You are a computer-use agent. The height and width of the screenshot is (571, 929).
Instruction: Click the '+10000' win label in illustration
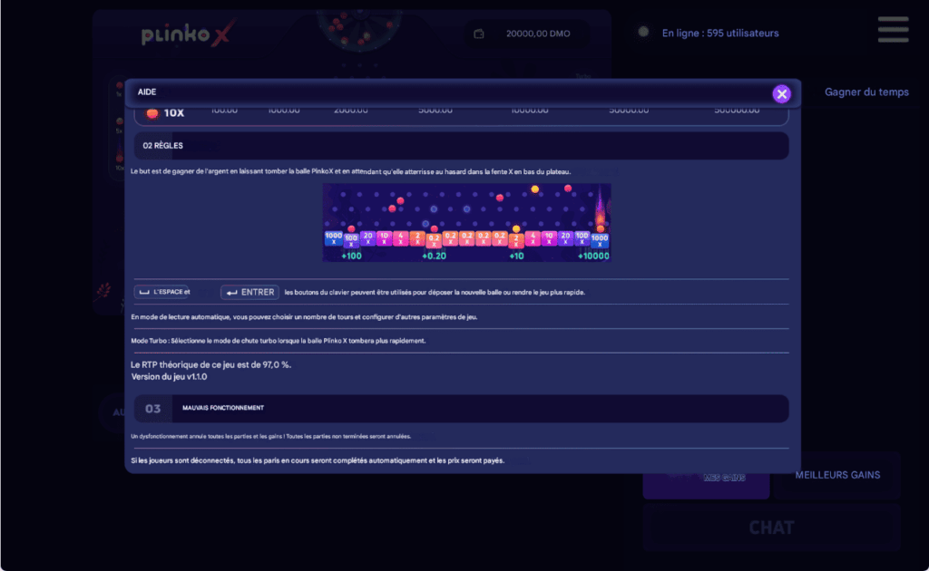[x=593, y=256]
